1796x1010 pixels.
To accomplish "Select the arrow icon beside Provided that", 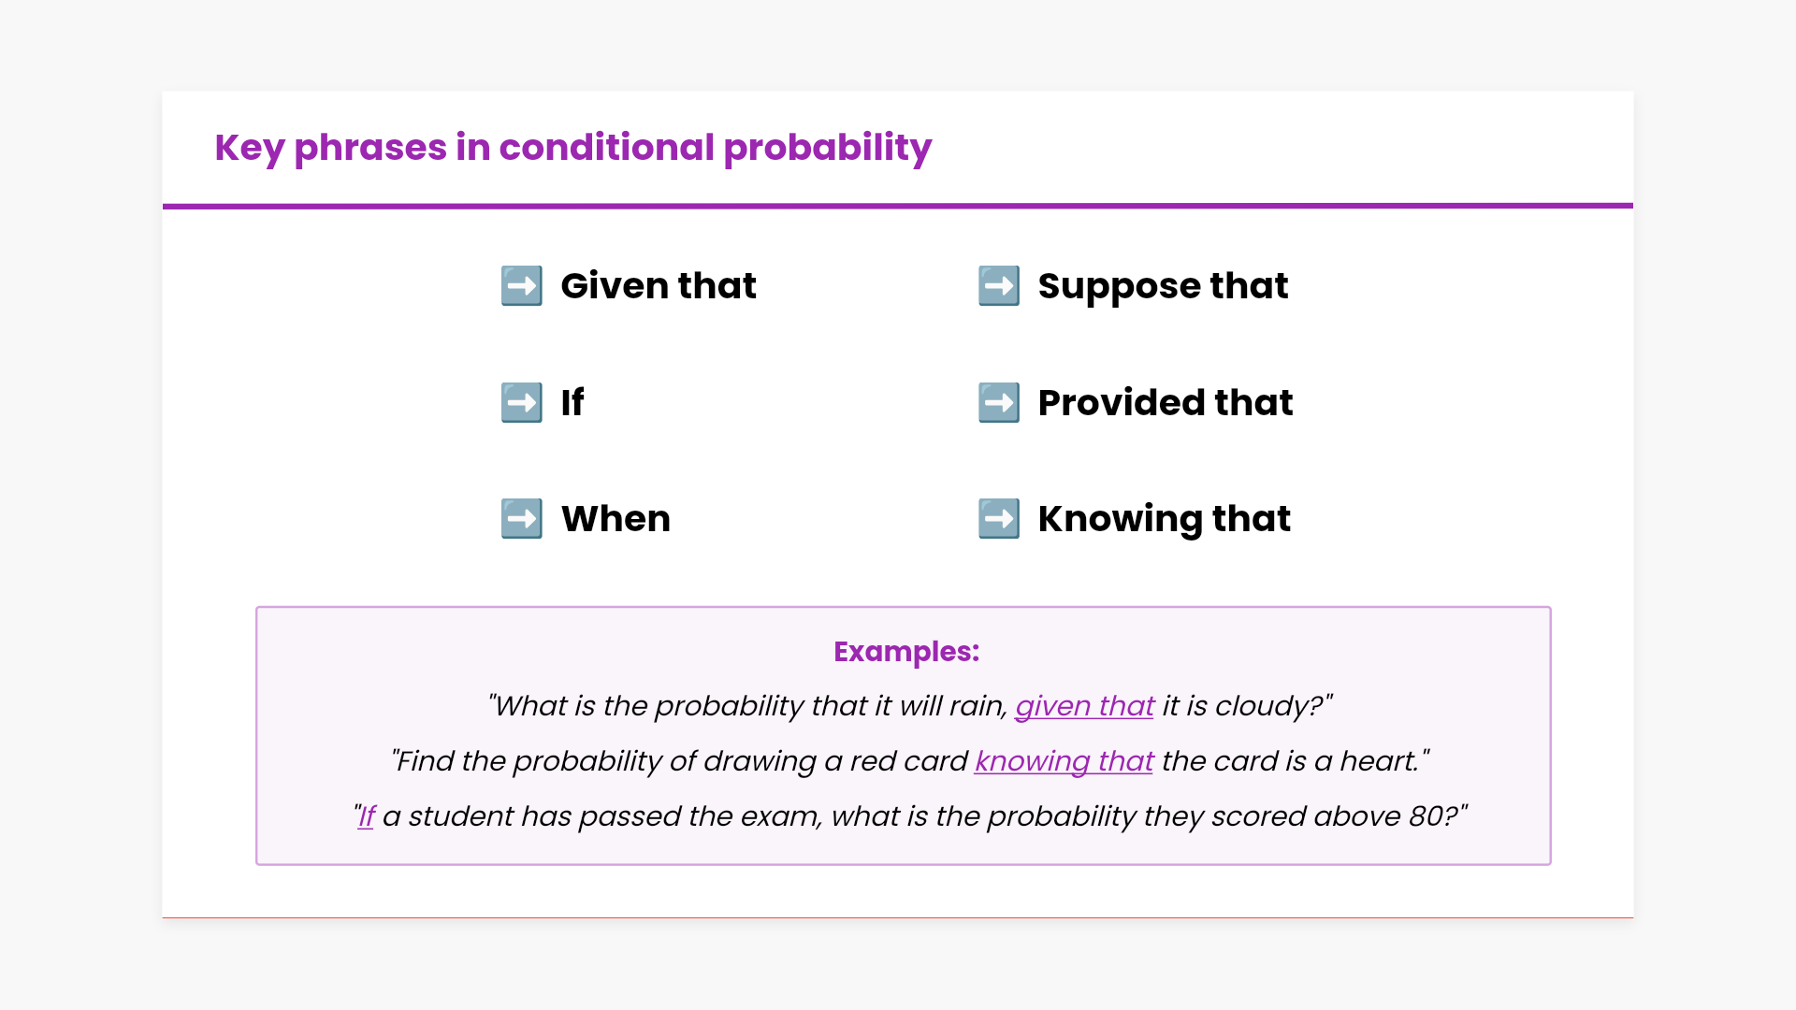I will 998,403.
